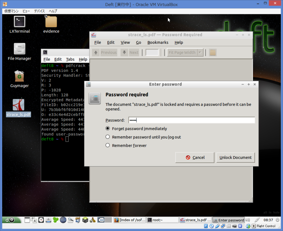Click the Previous page text button

(x=109, y=52)
